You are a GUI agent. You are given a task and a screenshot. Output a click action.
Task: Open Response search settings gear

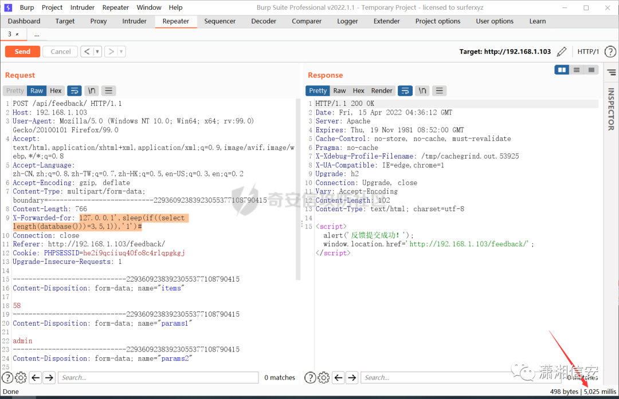(x=323, y=377)
